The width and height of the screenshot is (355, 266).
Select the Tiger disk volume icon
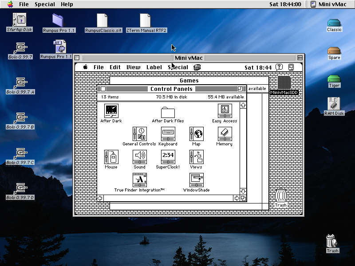(x=334, y=79)
